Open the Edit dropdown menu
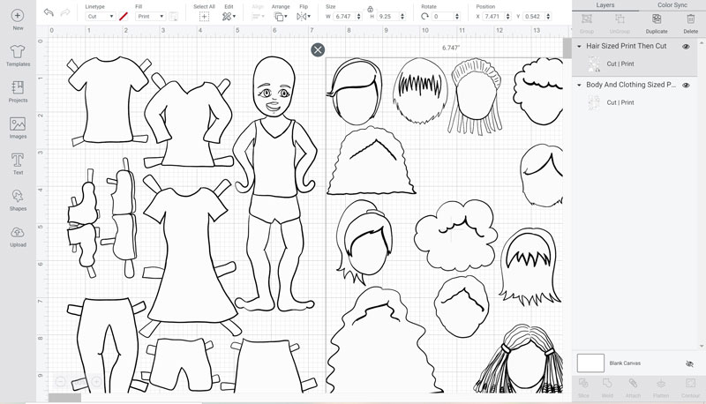 coord(229,17)
